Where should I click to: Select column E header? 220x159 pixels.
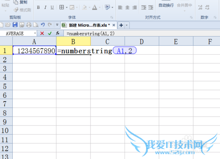pos(176,41)
